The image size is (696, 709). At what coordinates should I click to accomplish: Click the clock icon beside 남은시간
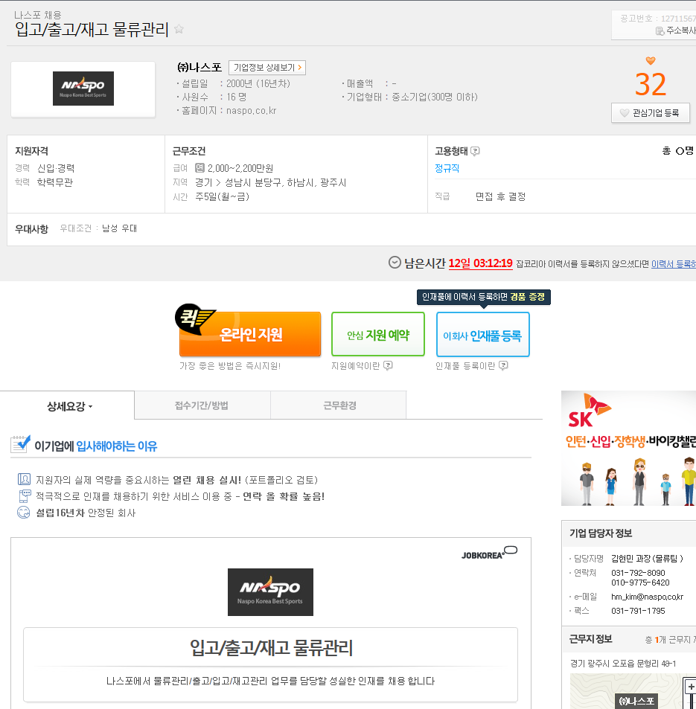pyautogui.click(x=395, y=263)
